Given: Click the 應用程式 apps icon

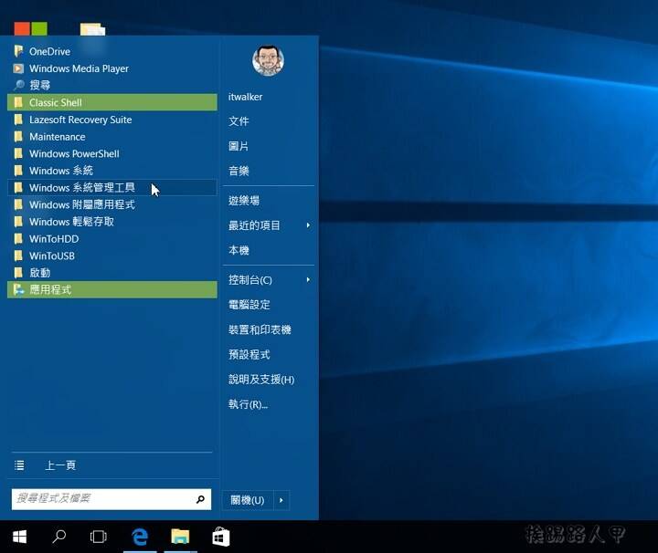Looking at the screenshot, I should coord(18,290).
